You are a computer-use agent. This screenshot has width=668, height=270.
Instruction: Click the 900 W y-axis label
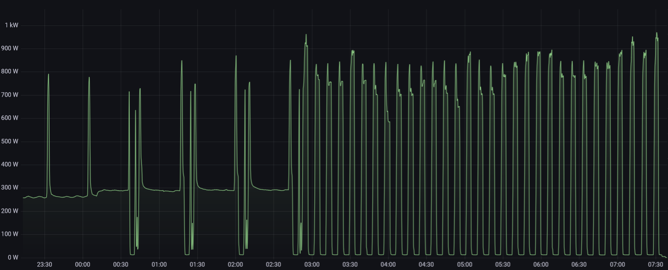coord(10,48)
